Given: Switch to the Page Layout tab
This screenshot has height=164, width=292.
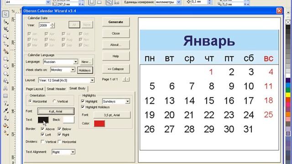Looking at the screenshot, I should coord(35,89).
